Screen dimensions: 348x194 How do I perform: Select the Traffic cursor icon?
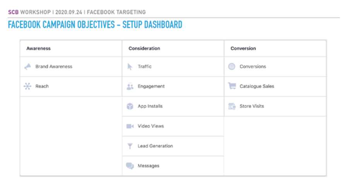click(130, 66)
